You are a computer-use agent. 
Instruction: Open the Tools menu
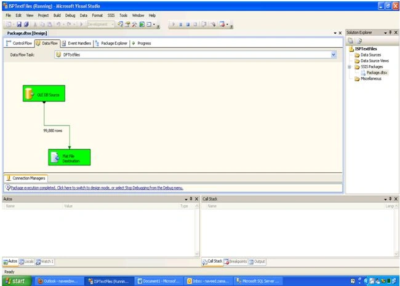pyautogui.click(x=123, y=15)
